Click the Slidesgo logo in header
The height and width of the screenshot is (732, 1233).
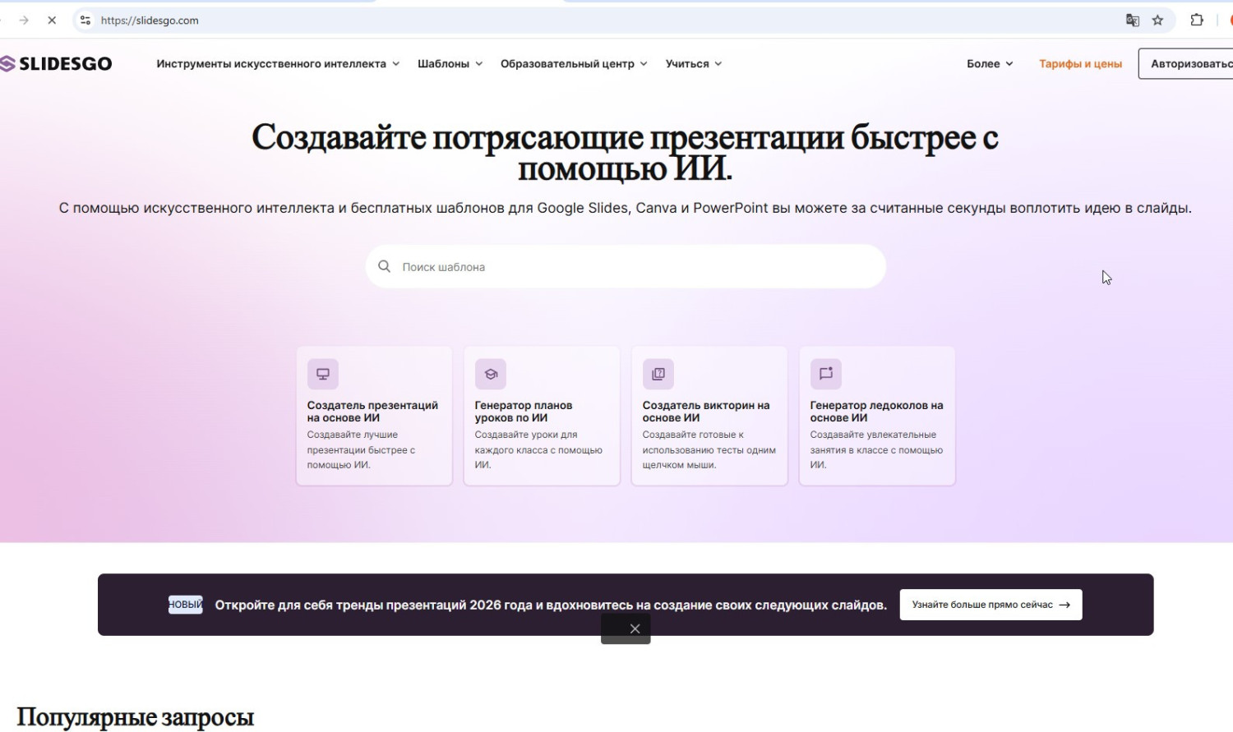56,64
